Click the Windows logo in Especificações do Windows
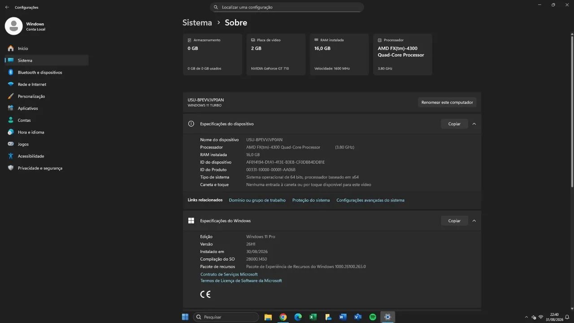 click(191, 221)
